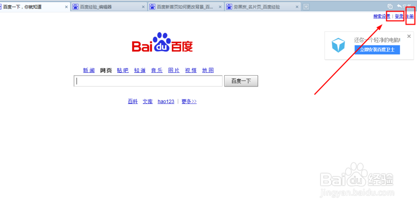Screen dimensions: 417x207
Task: Open the 贴吧 link
Action: coord(123,70)
